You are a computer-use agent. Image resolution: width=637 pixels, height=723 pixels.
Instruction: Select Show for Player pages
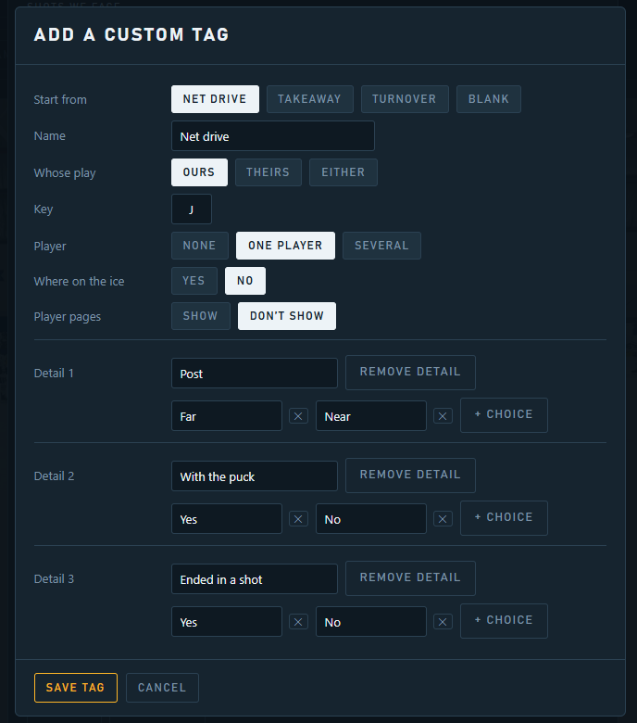pyautogui.click(x=200, y=316)
